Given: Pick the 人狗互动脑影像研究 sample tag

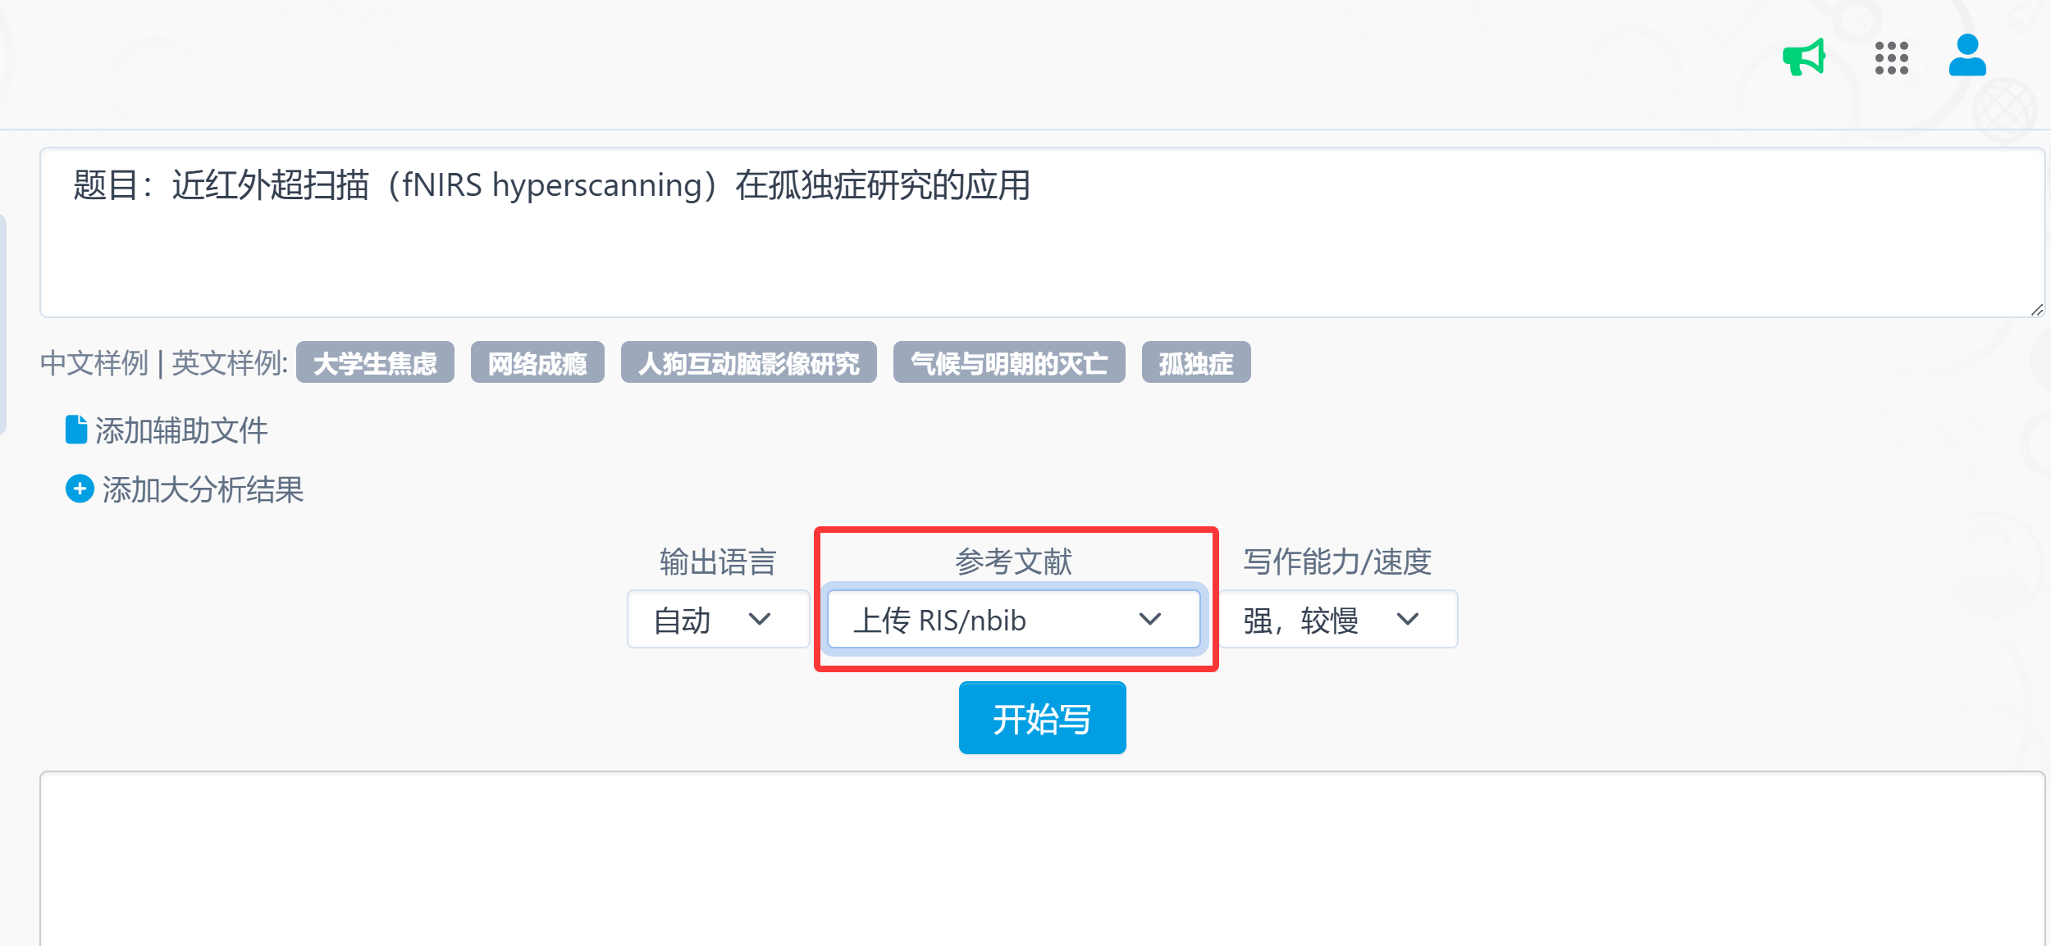Looking at the screenshot, I should [x=748, y=362].
